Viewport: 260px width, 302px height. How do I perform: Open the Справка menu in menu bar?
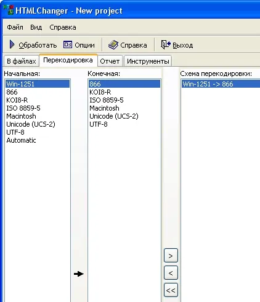[63, 27]
